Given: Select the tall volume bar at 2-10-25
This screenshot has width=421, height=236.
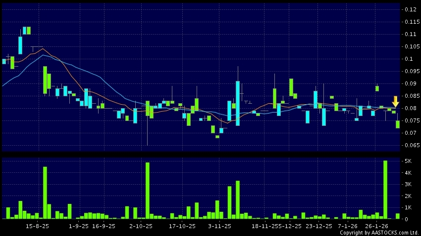Looking at the screenshot, I should [x=148, y=191].
